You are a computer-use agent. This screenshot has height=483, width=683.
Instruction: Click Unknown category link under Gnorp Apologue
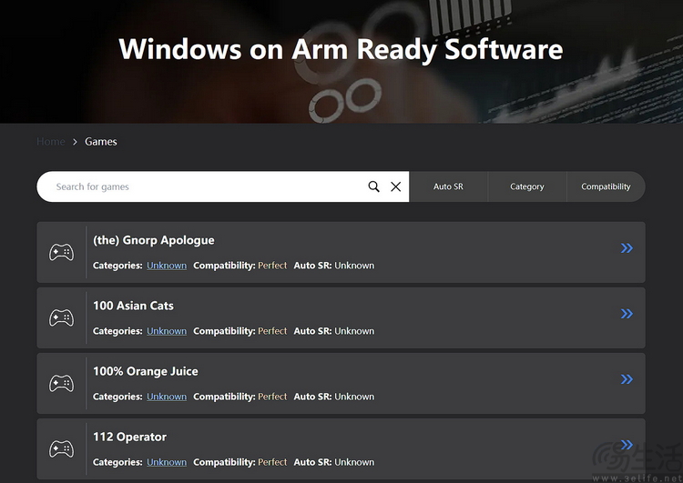point(167,266)
